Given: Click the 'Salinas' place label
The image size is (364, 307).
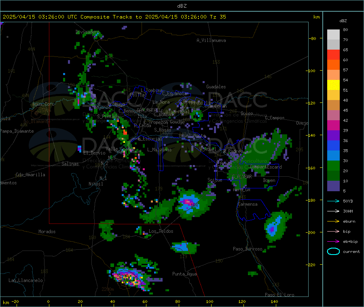Looking at the screenshot, I should click(x=70, y=164).
